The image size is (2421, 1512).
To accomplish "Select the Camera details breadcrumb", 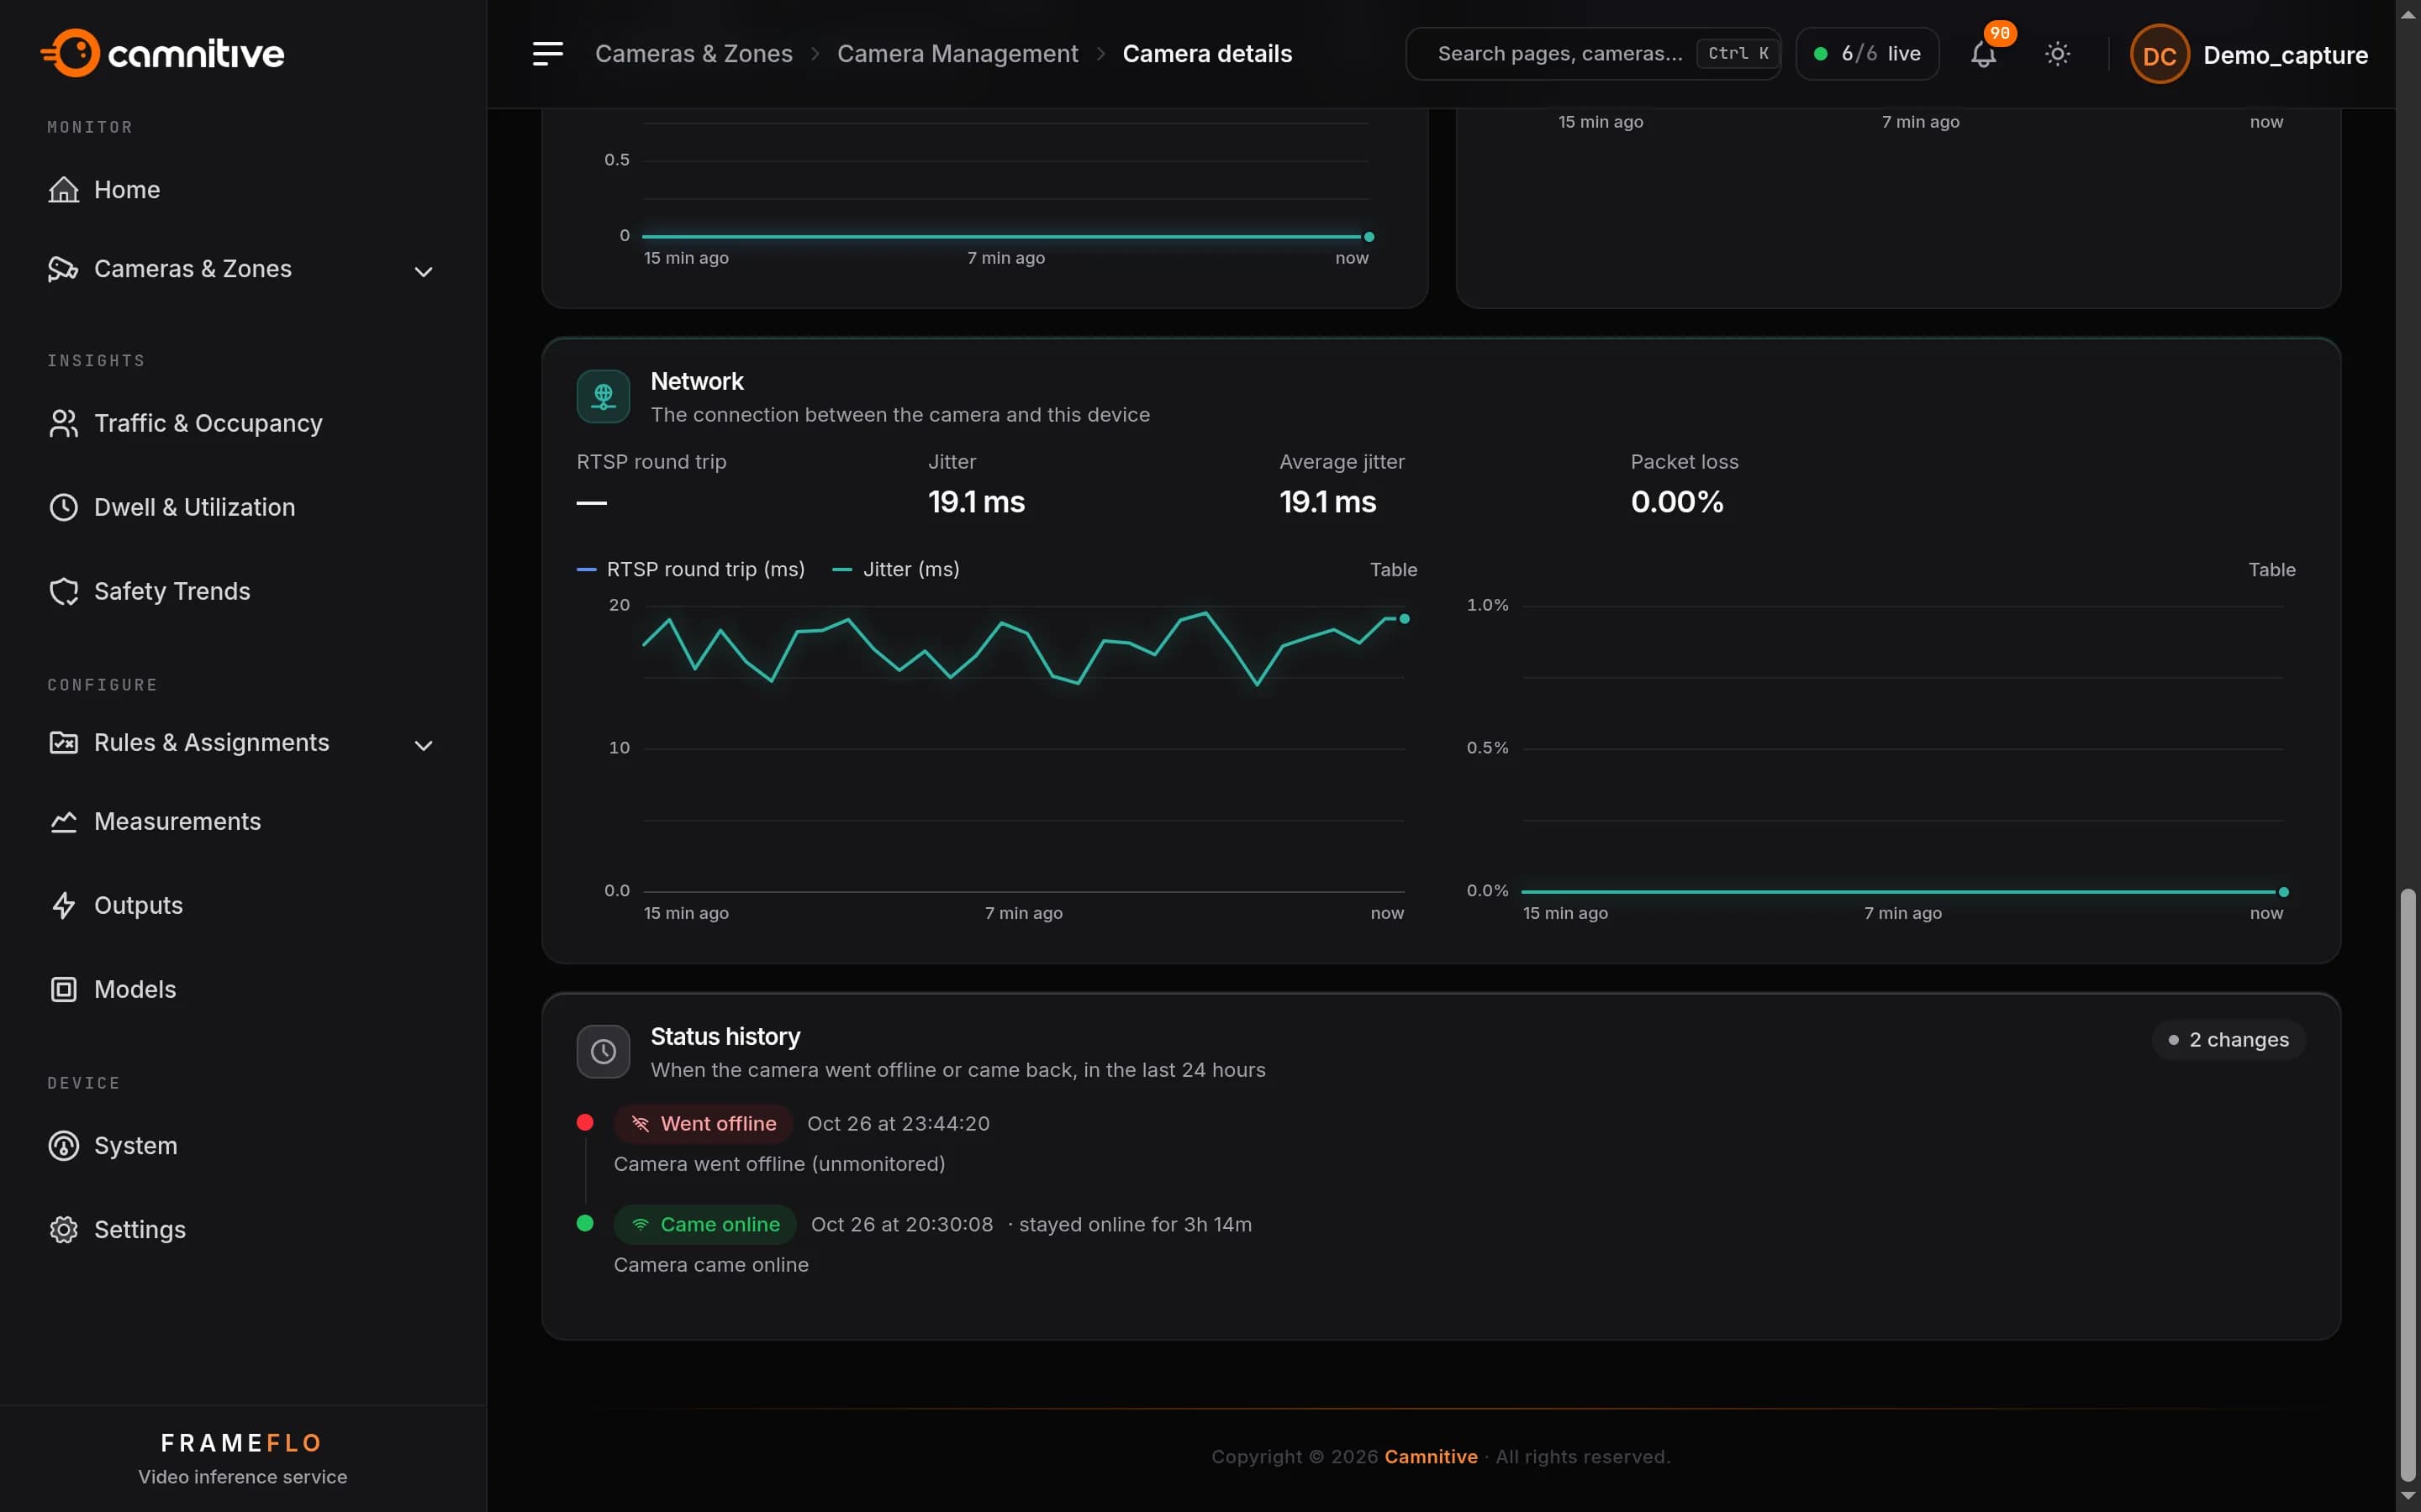I will [x=1207, y=54].
